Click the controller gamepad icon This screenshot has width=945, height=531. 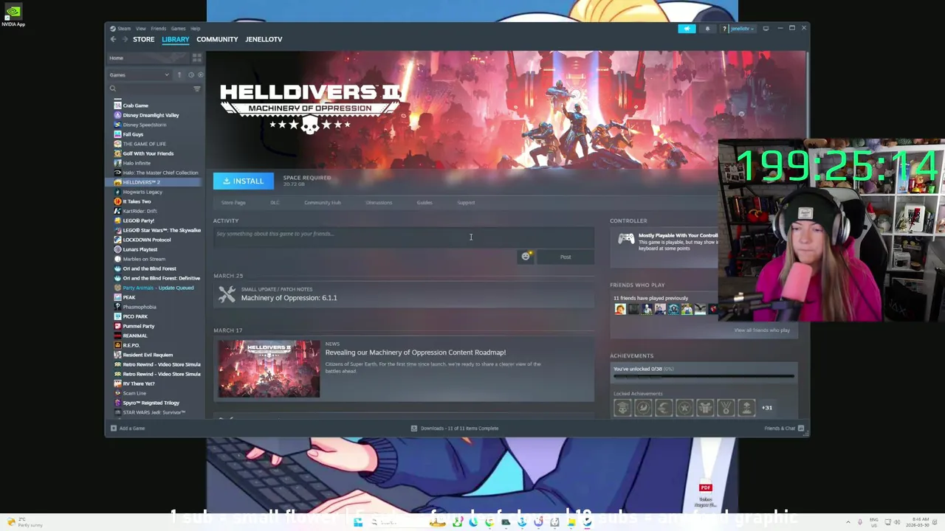pyautogui.click(x=626, y=238)
